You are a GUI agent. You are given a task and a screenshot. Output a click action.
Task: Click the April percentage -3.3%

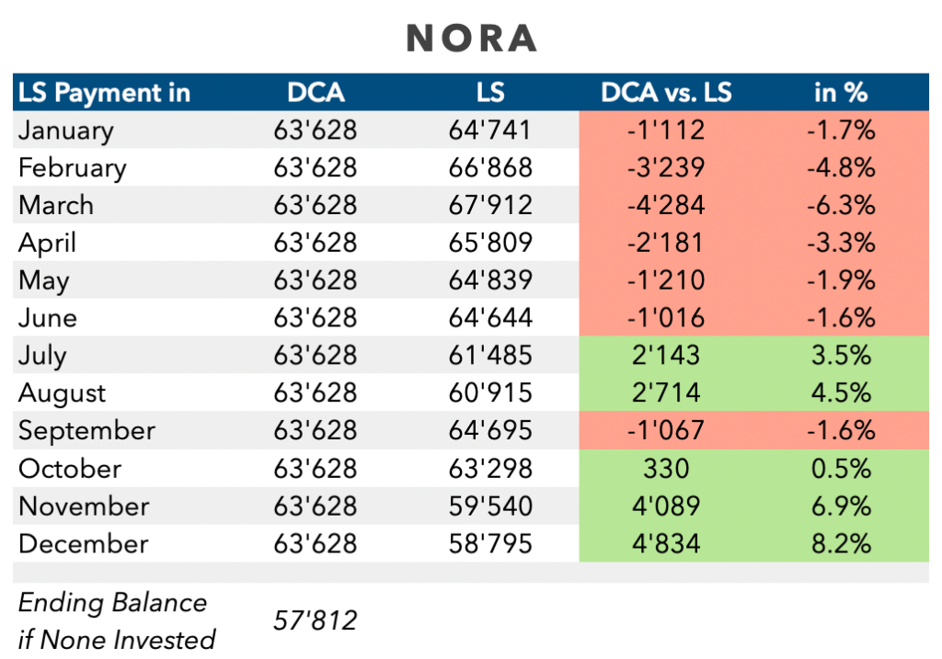tap(841, 243)
